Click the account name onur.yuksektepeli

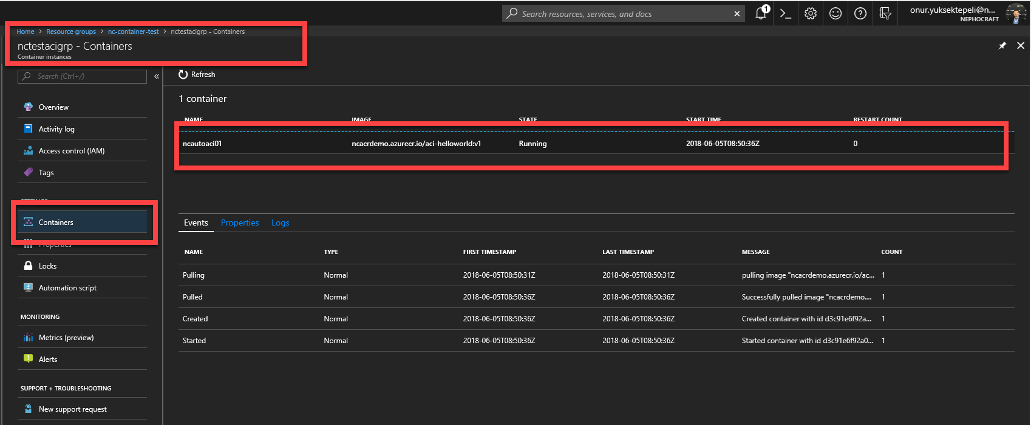click(953, 10)
